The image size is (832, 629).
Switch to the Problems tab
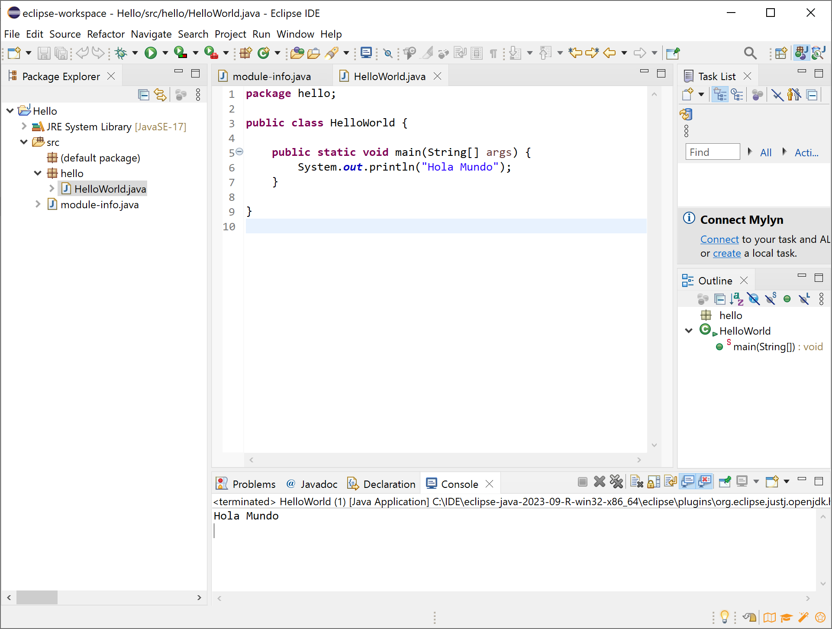coord(245,484)
